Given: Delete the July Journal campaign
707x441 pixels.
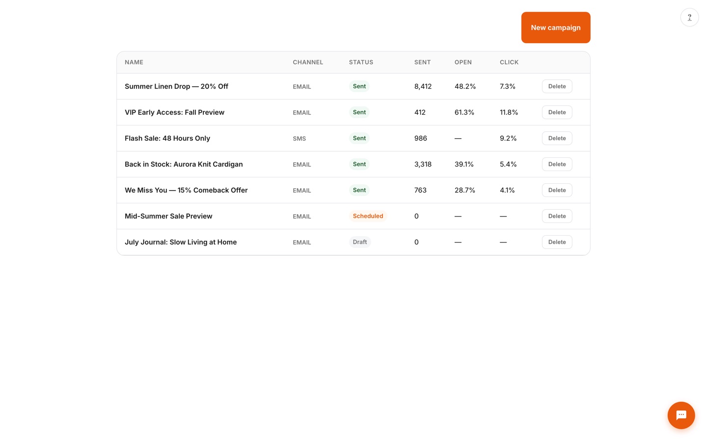Looking at the screenshot, I should click(x=557, y=242).
